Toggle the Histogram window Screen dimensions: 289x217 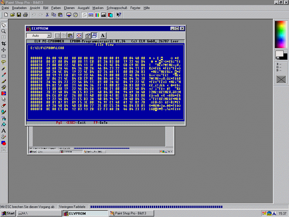(104, 15)
